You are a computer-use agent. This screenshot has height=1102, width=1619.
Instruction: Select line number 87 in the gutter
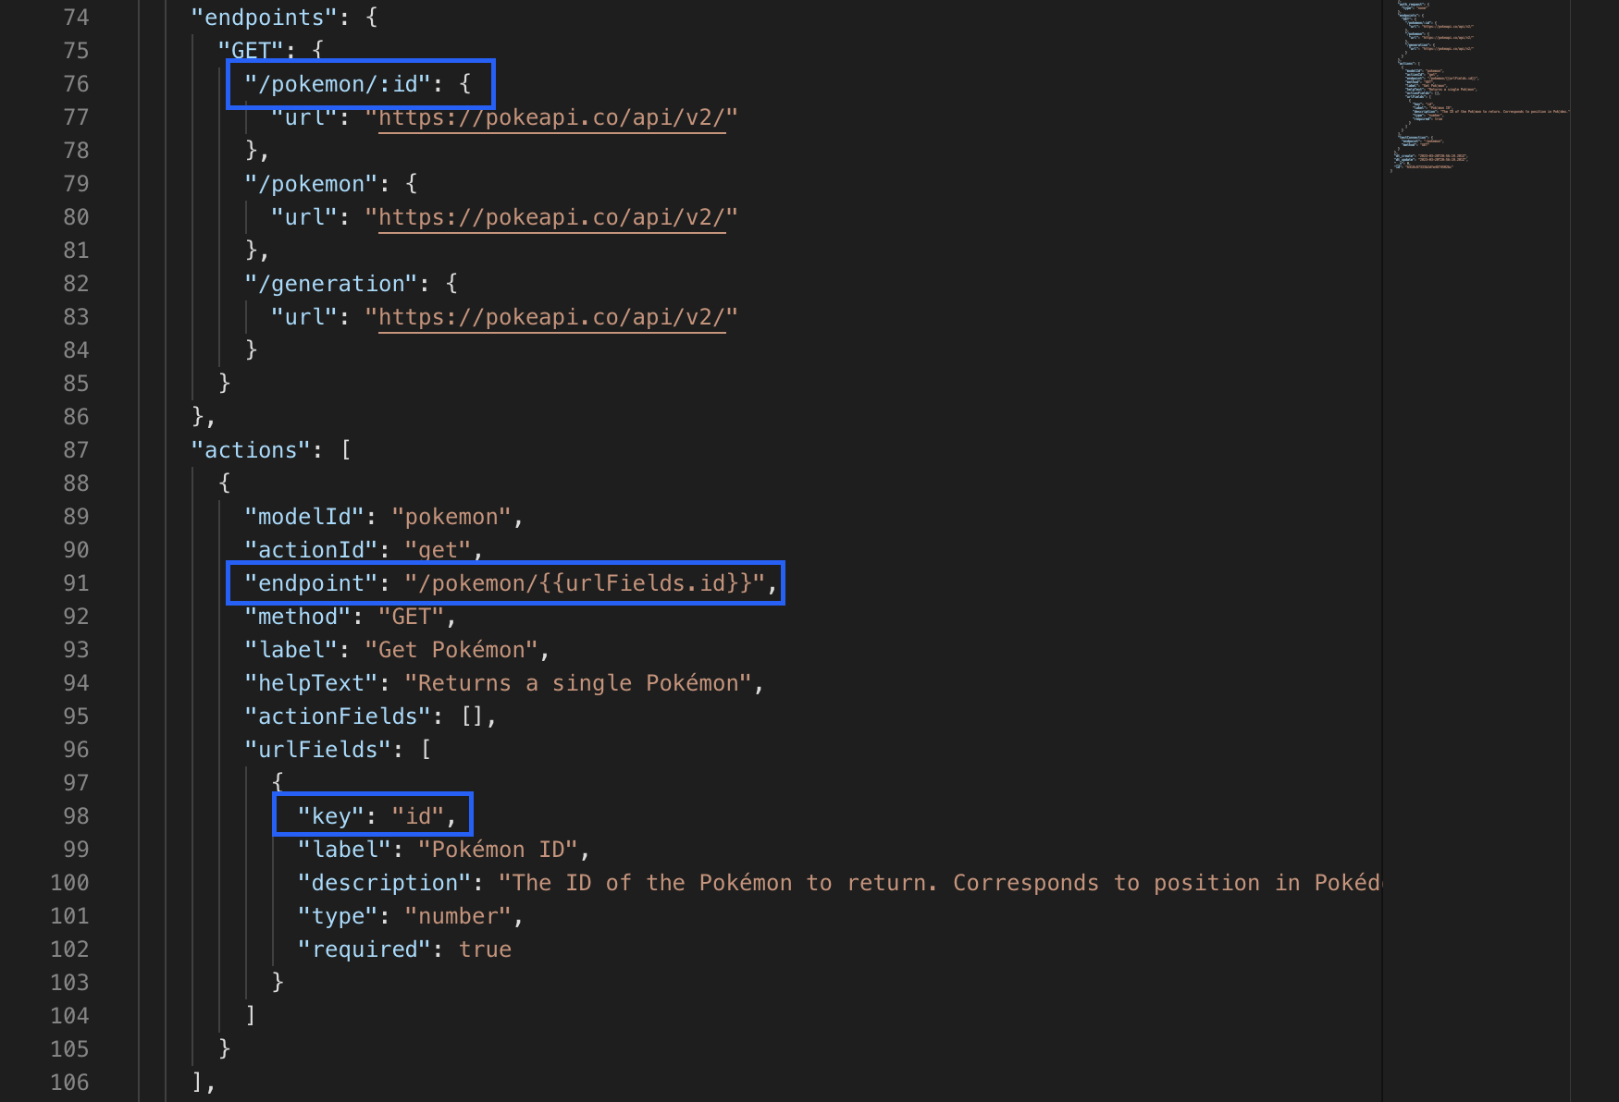tap(76, 450)
